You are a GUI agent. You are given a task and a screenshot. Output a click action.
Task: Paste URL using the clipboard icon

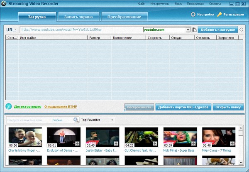pos(194,29)
